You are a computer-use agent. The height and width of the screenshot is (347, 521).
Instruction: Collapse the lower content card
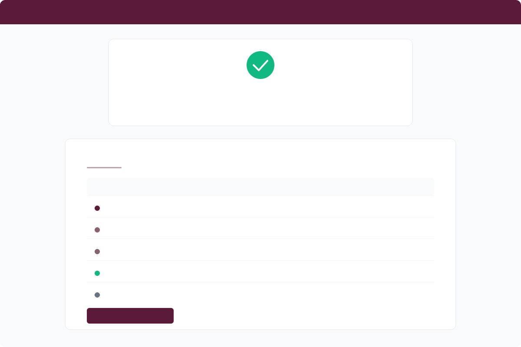[260, 233]
